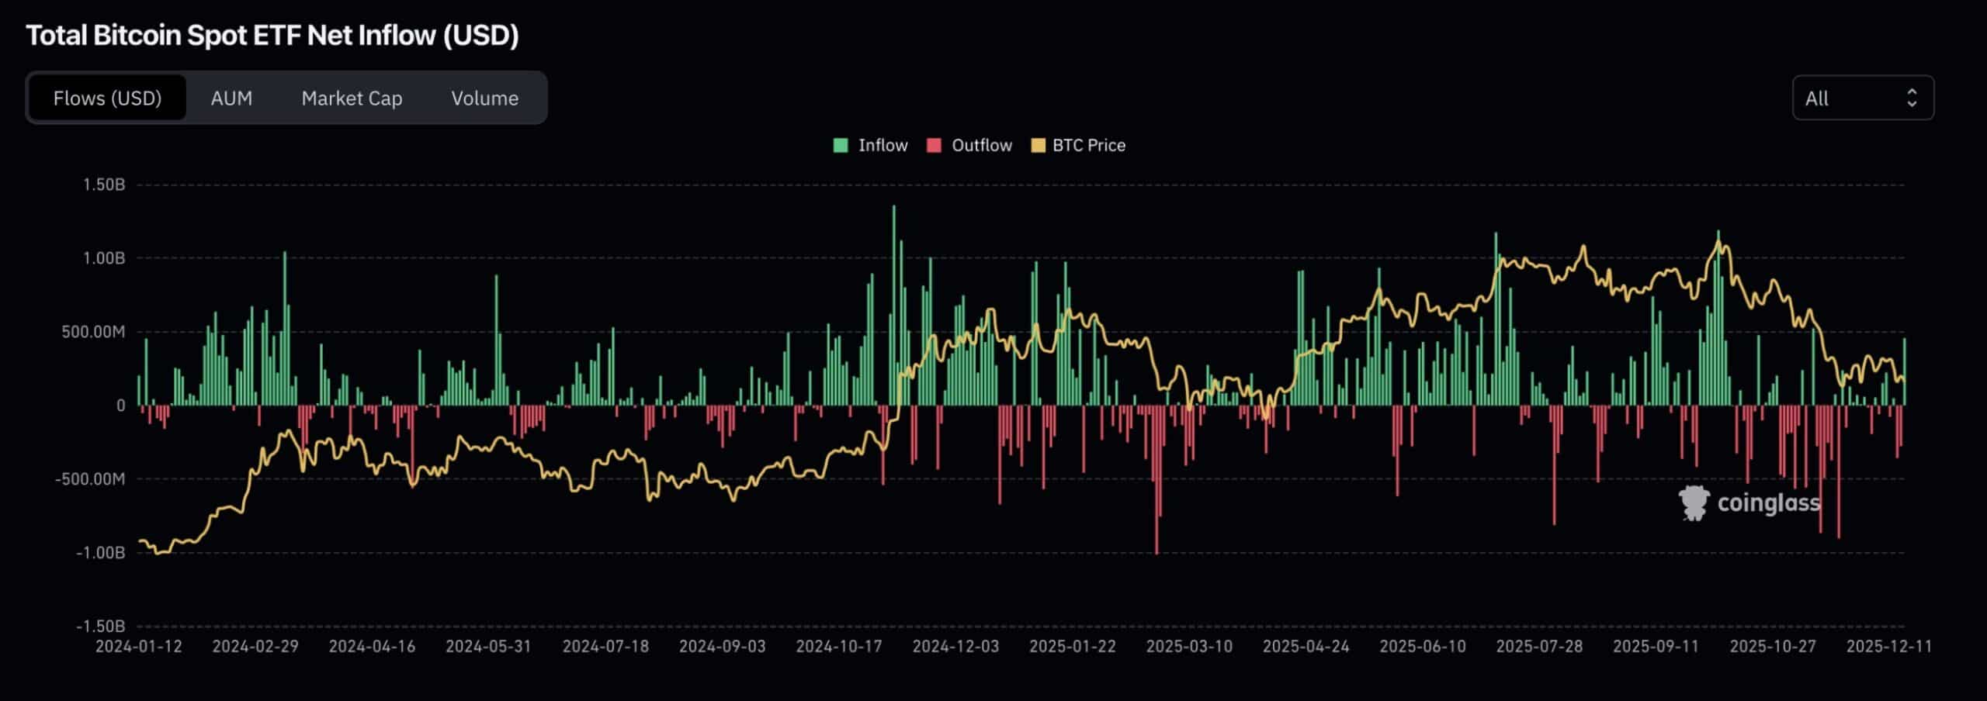
Task: Click the Flows (USD) tab
Action: tap(106, 98)
